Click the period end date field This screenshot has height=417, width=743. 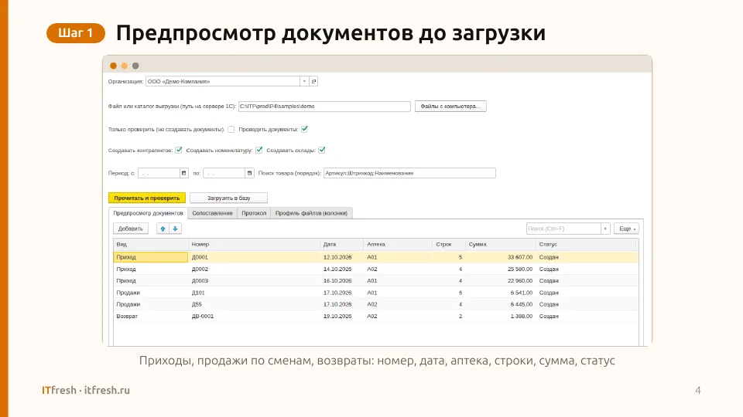click(224, 173)
